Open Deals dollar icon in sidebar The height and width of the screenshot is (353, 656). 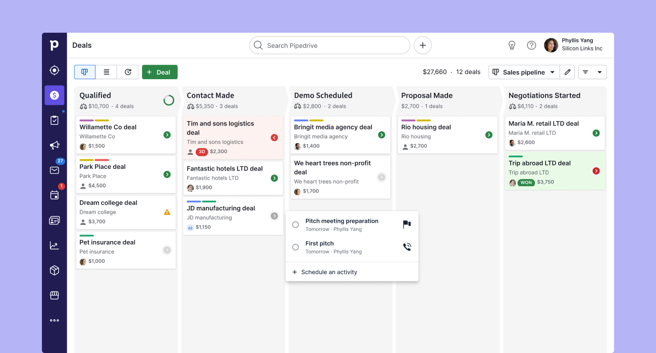pyautogui.click(x=54, y=95)
